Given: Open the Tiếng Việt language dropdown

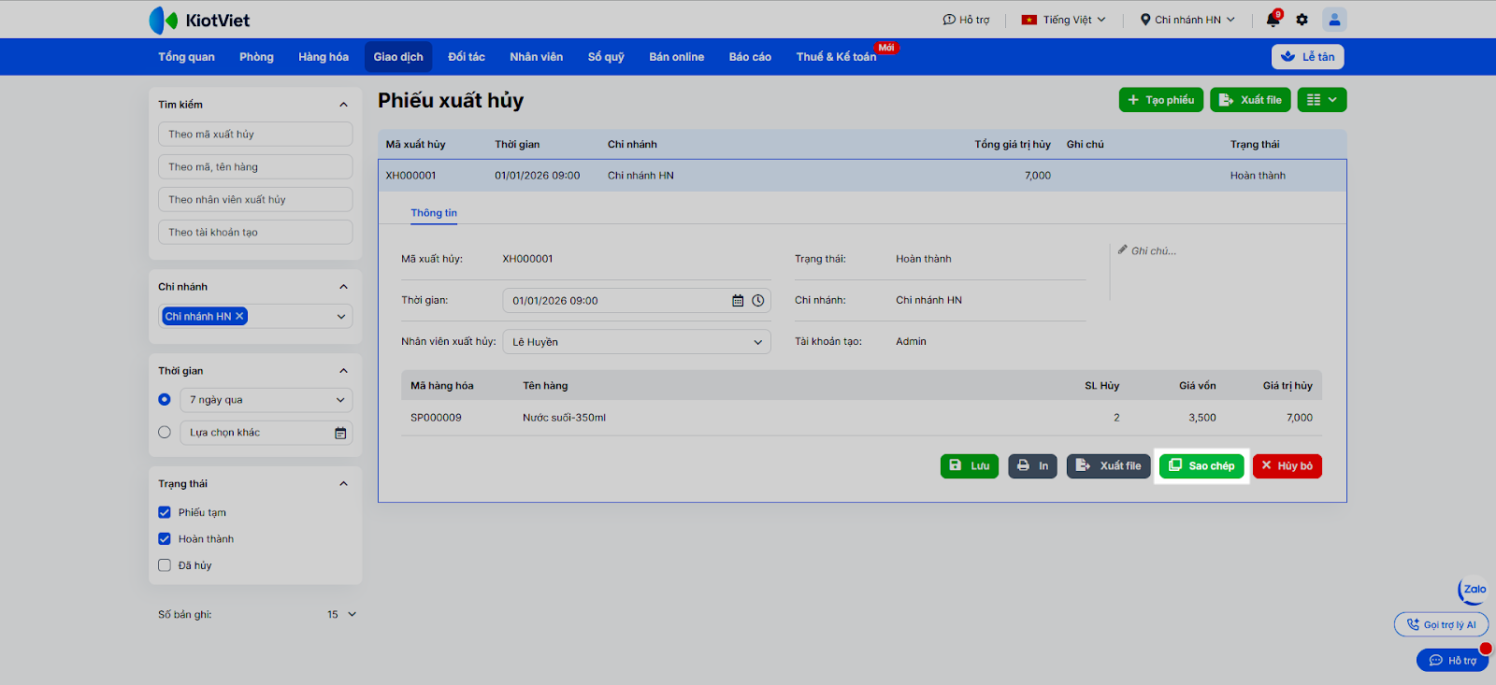Looking at the screenshot, I should coord(1064,20).
